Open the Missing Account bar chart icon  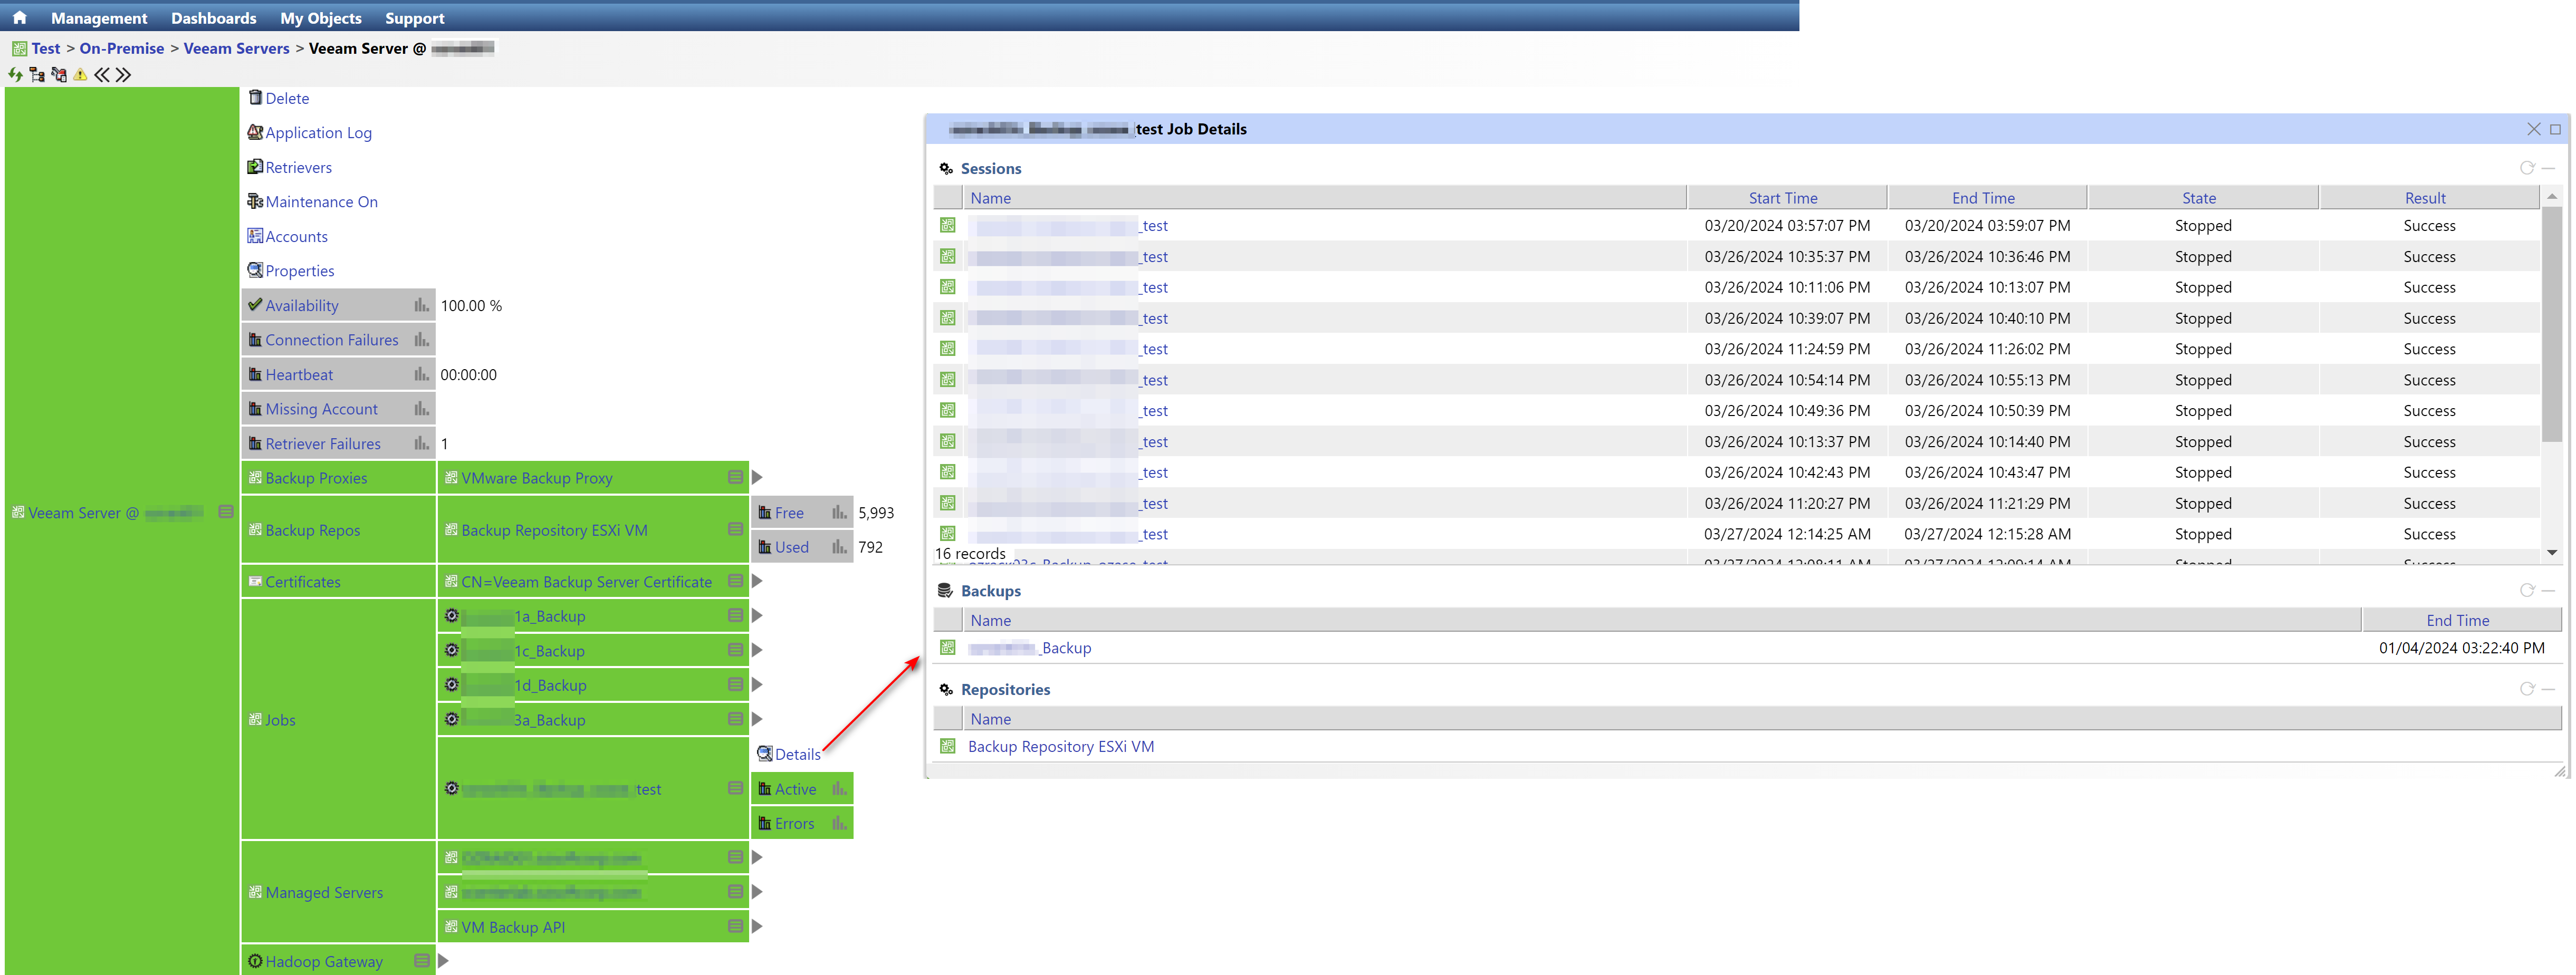click(x=422, y=409)
